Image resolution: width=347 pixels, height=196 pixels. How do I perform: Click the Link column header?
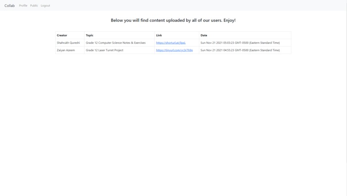pyautogui.click(x=177, y=35)
